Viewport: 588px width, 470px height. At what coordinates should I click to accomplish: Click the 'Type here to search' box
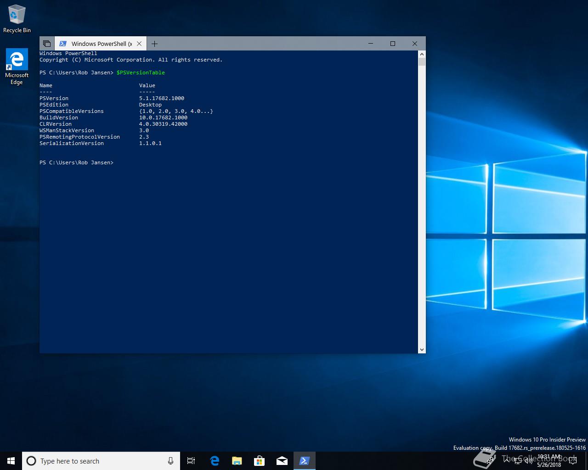coord(100,461)
